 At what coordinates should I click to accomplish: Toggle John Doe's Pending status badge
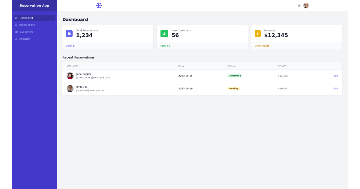pos(233,88)
